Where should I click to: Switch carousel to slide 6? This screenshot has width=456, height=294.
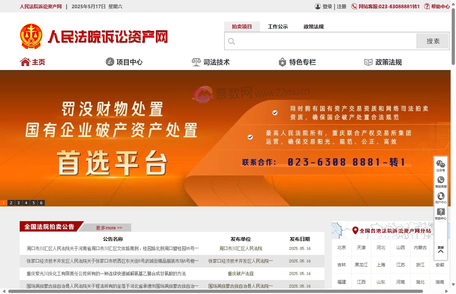coord(41,203)
